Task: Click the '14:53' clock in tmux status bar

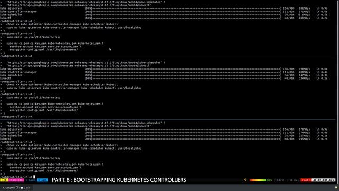Action: click(x=281, y=180)
